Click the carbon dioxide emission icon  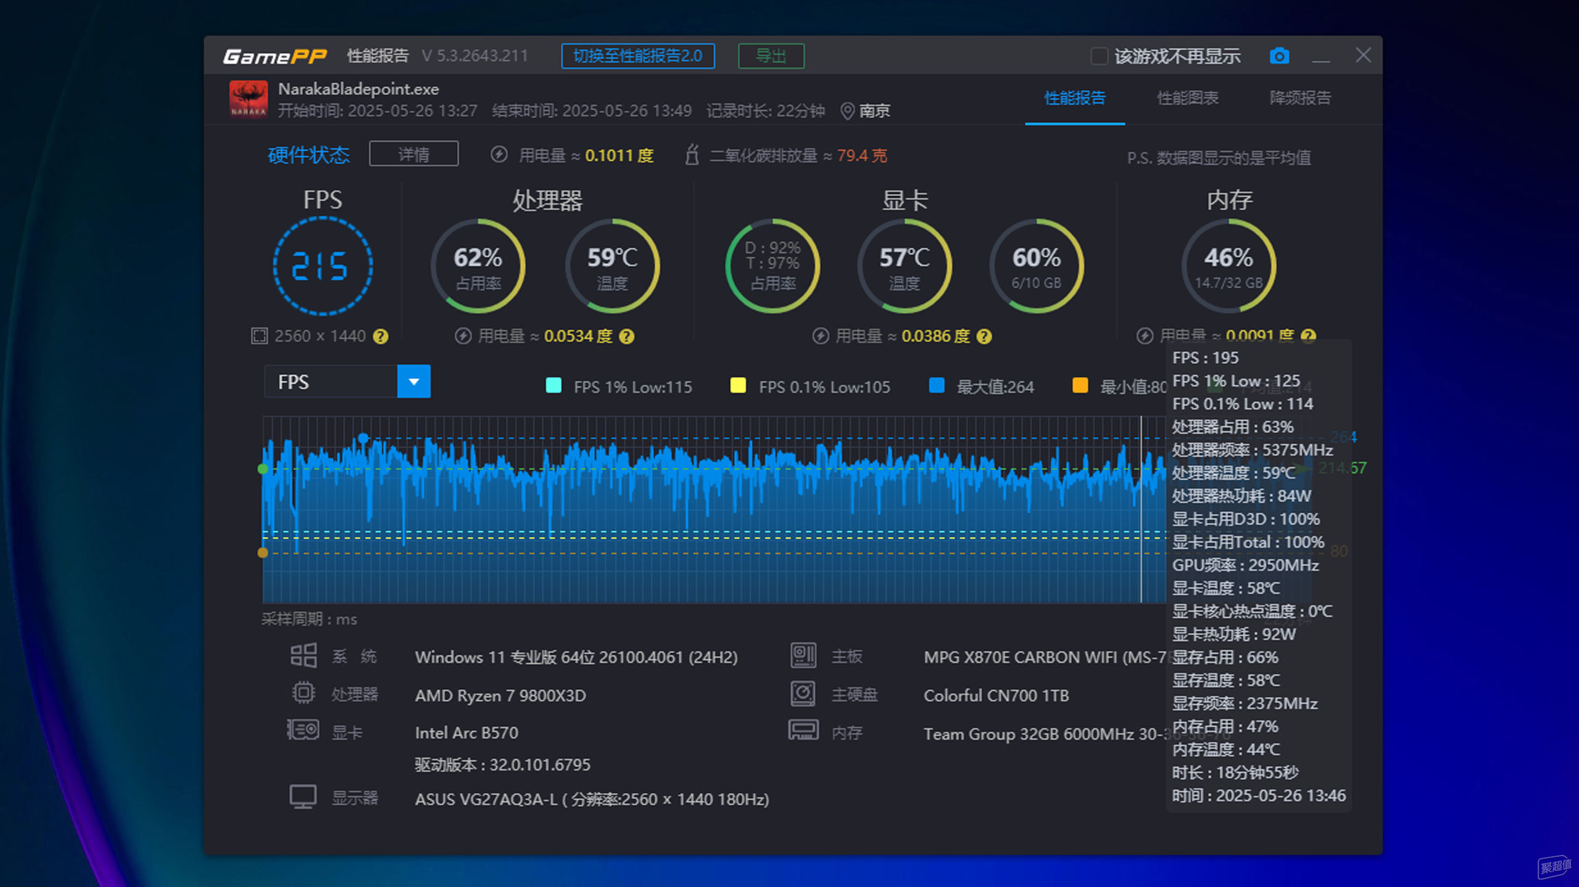pos(692,155)
